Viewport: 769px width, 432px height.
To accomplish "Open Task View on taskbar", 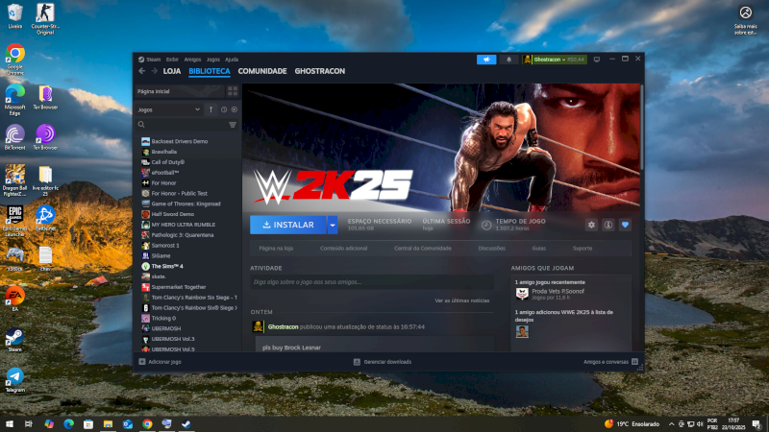I will click(29, 423).
